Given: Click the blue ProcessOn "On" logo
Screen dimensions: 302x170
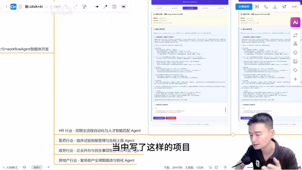Looking at the screenshot, I should point(13,7).
